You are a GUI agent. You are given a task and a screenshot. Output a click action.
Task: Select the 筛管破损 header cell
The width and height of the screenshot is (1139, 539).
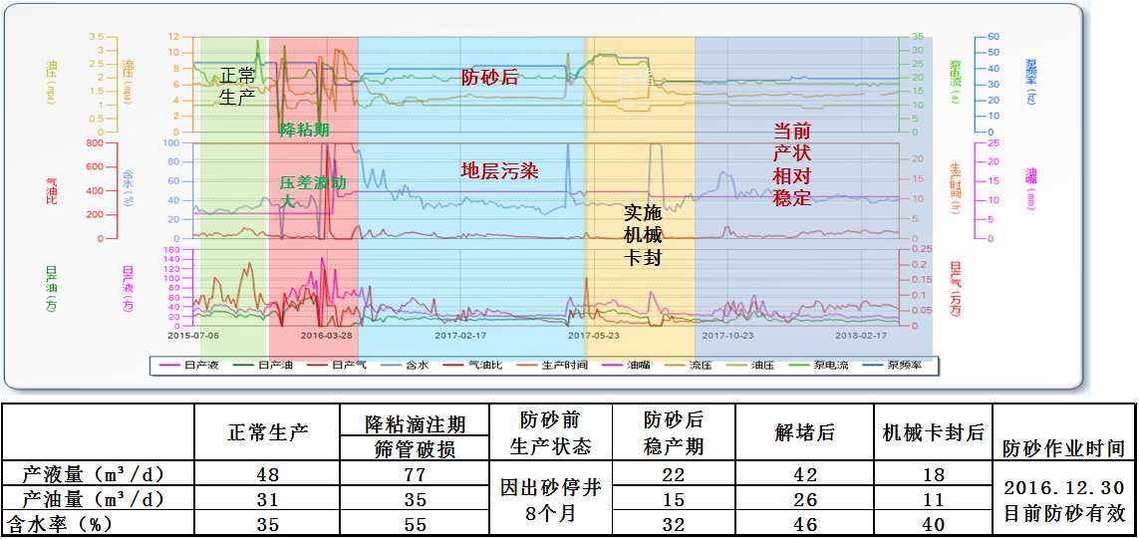(417, 448)
